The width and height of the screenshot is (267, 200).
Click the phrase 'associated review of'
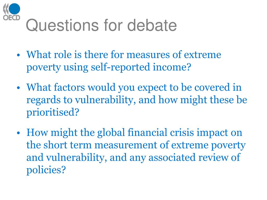coord(194,157)
